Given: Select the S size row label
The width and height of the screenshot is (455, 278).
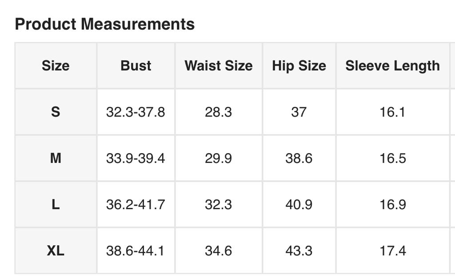Looking at the screenshot, I should 56,112.
